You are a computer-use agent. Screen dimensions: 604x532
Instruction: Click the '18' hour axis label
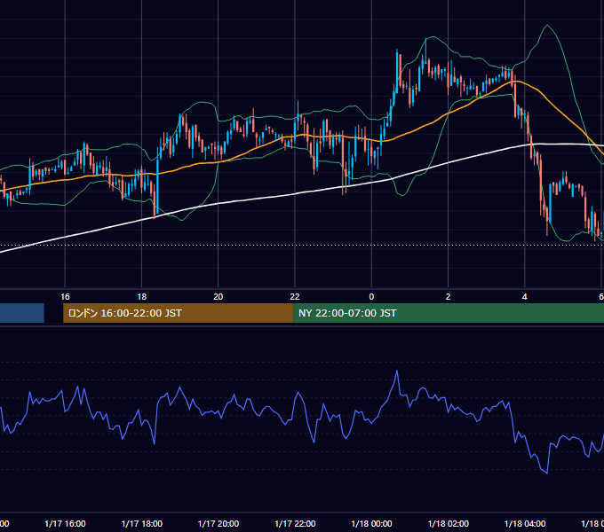pyautogui.click(x=142, y=297)
